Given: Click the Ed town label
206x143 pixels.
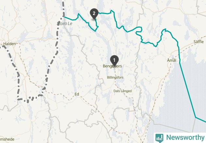Looking at the screenshot, I should tap(77, 94).
